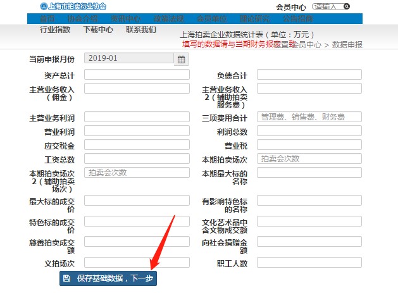Go to 下载中心 in navigation
This screenshot has width=398, height=293.
pos(98,30)
